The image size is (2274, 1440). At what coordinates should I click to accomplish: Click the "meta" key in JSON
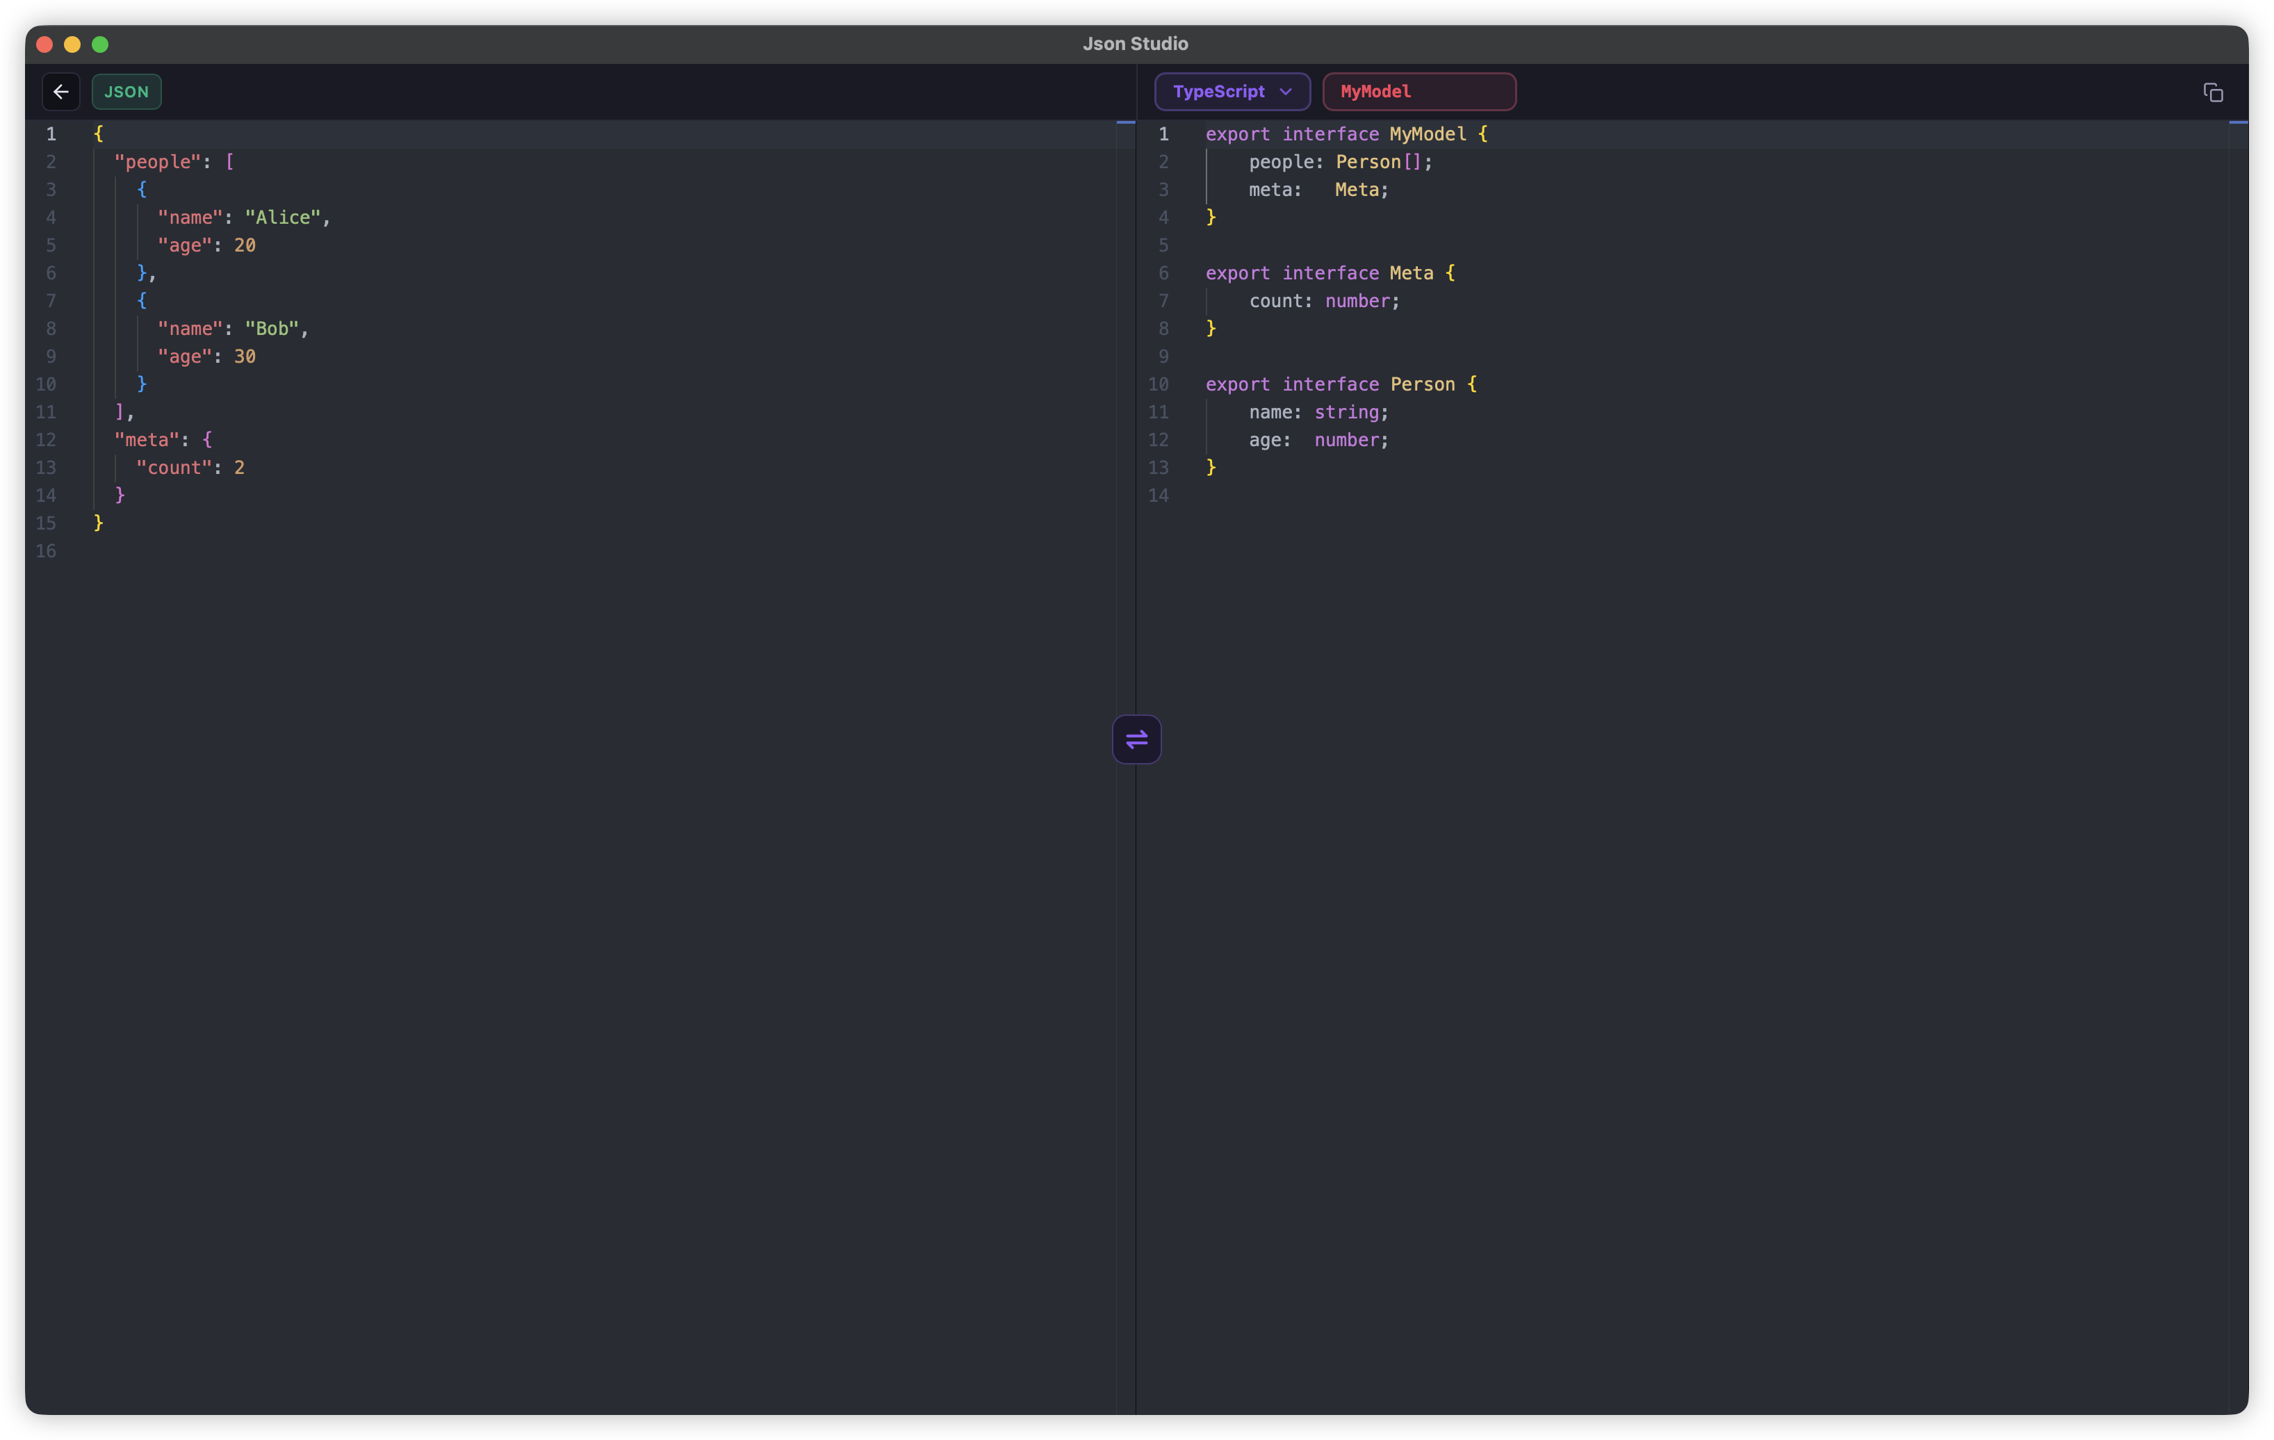point(147,440)
